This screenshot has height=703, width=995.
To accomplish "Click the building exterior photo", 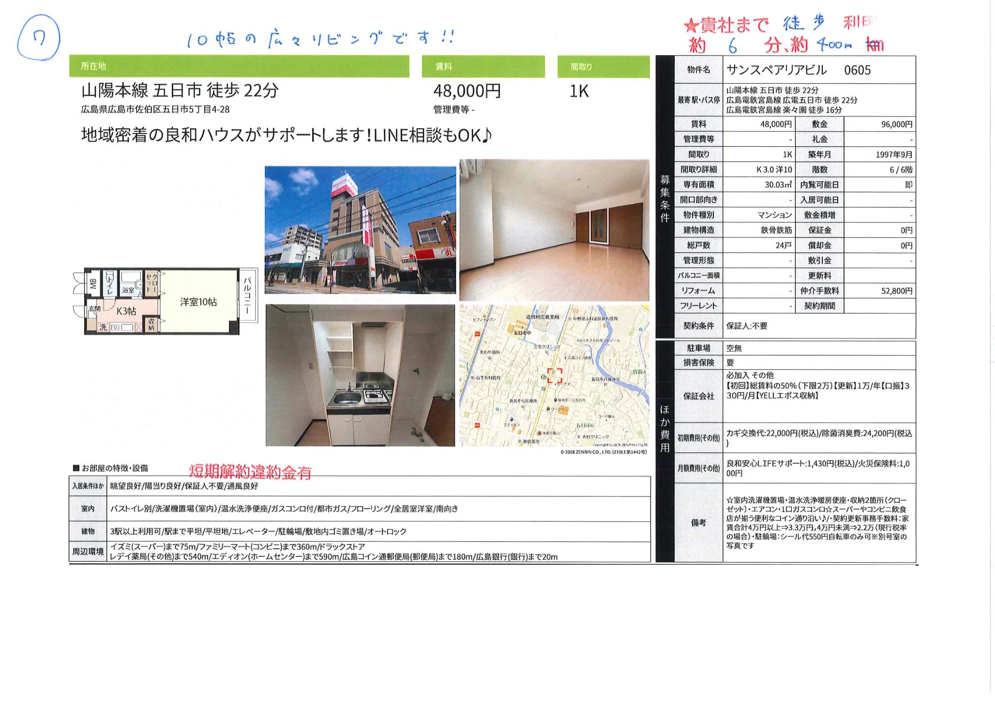I will [x=360, y=230].
